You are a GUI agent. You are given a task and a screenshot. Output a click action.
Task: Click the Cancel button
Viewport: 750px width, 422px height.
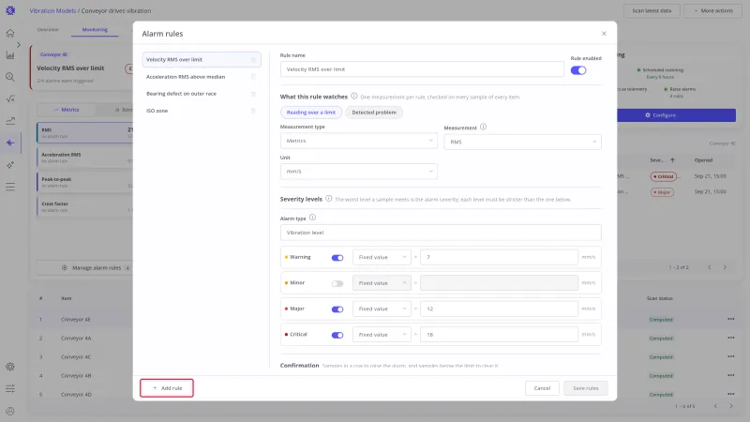(542, 388)
